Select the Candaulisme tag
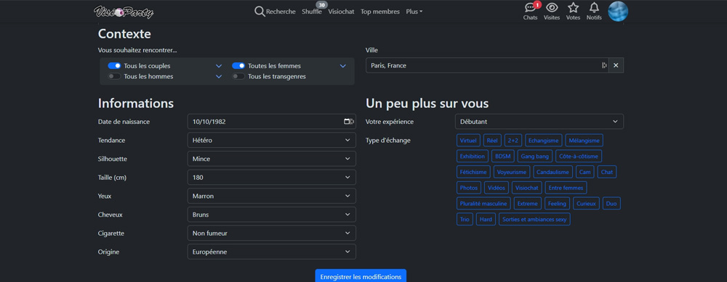 tap(553, 172)
